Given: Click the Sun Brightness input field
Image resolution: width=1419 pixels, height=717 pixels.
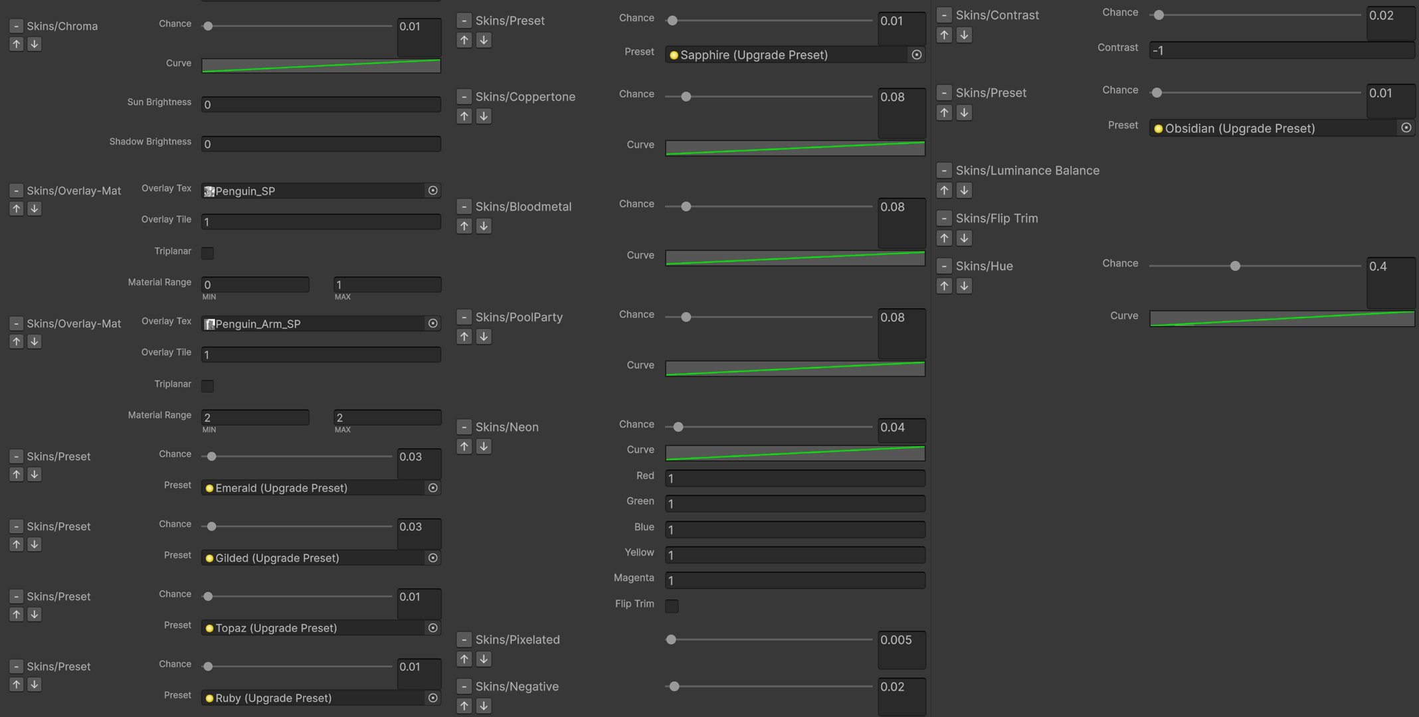Looking at the screenshot, I should [321, 104].
